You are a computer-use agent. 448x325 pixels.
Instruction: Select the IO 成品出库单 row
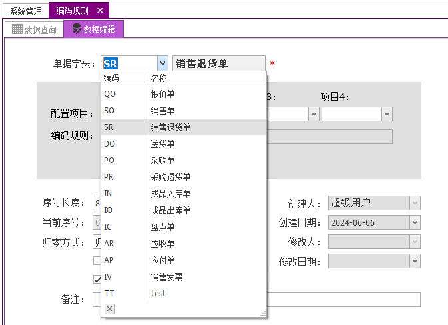[184, 210]
